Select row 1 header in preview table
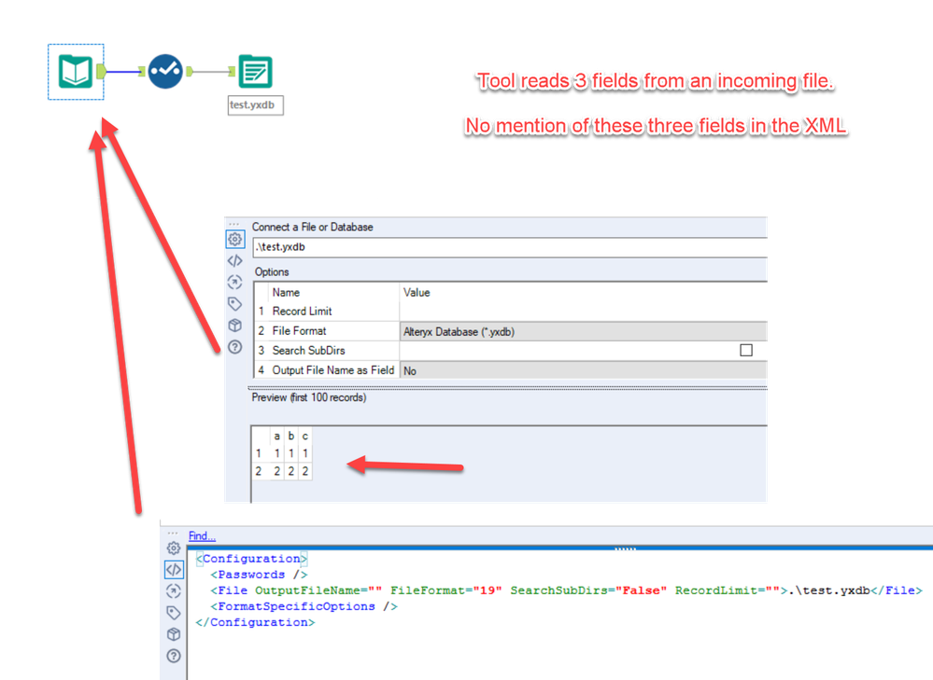The width and height of the screenshot is (933, 680). tap(259, 453)
